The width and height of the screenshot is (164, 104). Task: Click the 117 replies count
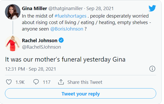pyautogui.click(x=46, y=82)
